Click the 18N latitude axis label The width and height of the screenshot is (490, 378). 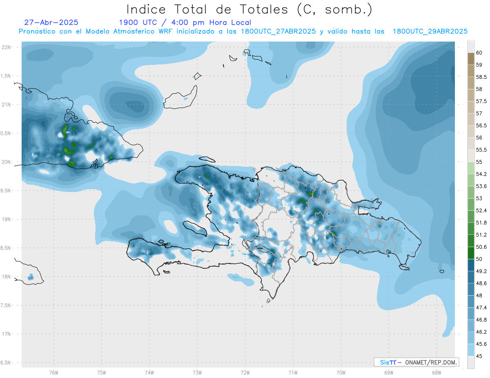point(6,276)
